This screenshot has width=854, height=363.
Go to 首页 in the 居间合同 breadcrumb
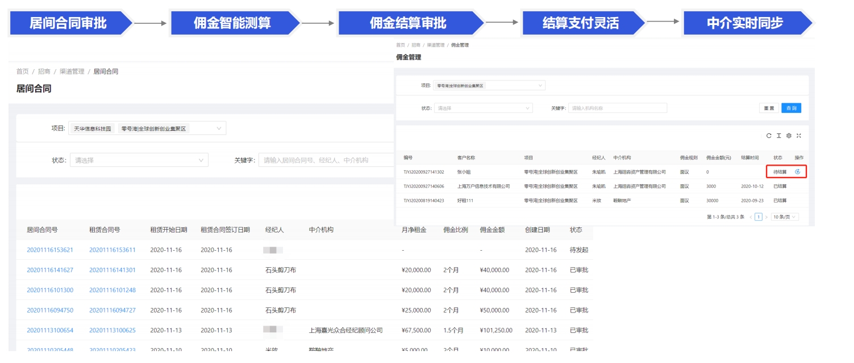[x=22, y=71]
